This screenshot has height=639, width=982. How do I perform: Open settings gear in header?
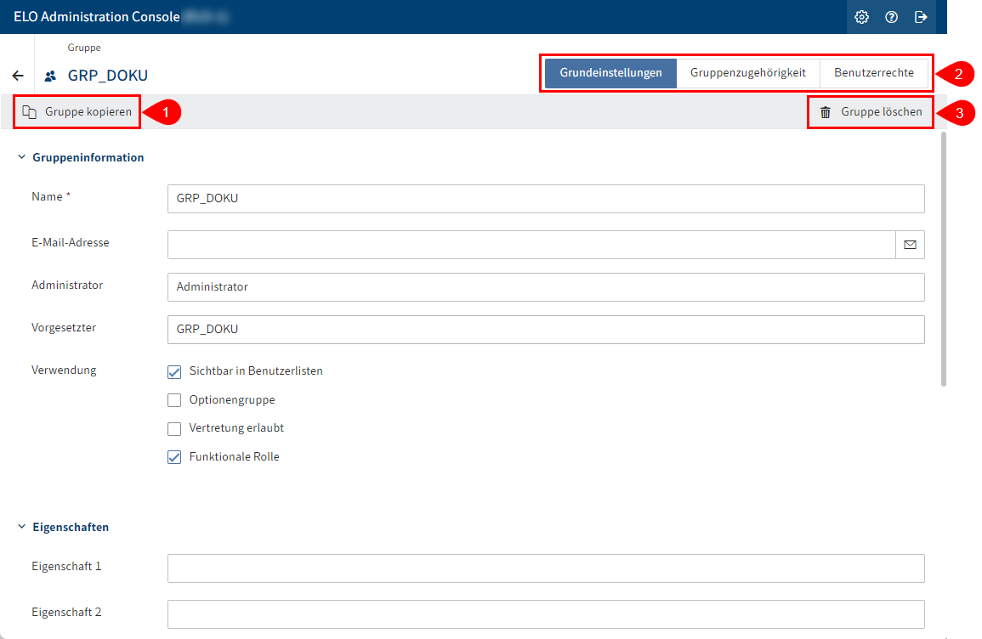(x=861, y=17)
